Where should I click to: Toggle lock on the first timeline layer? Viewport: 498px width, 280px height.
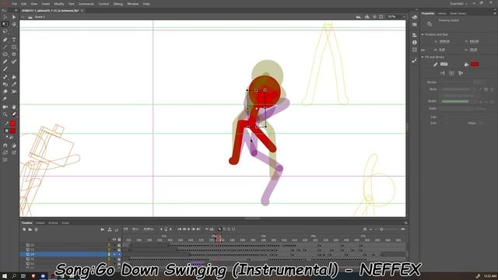[x=119, y=245]
